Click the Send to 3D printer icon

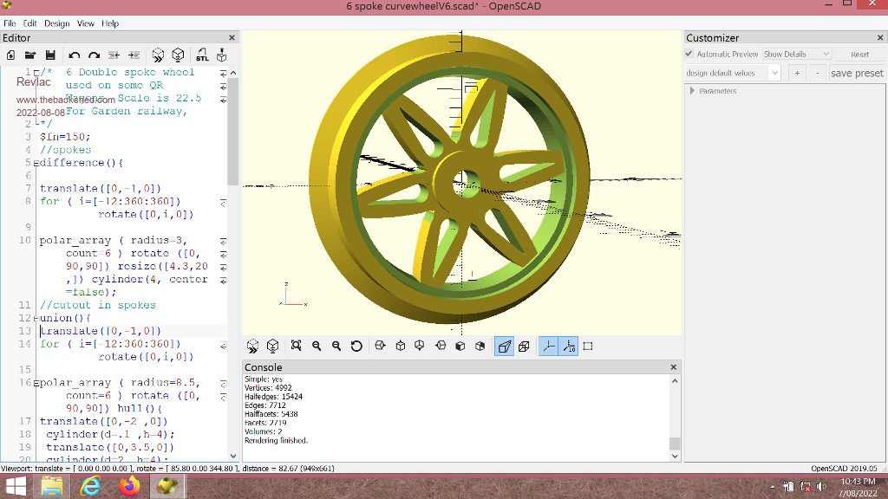221,55
